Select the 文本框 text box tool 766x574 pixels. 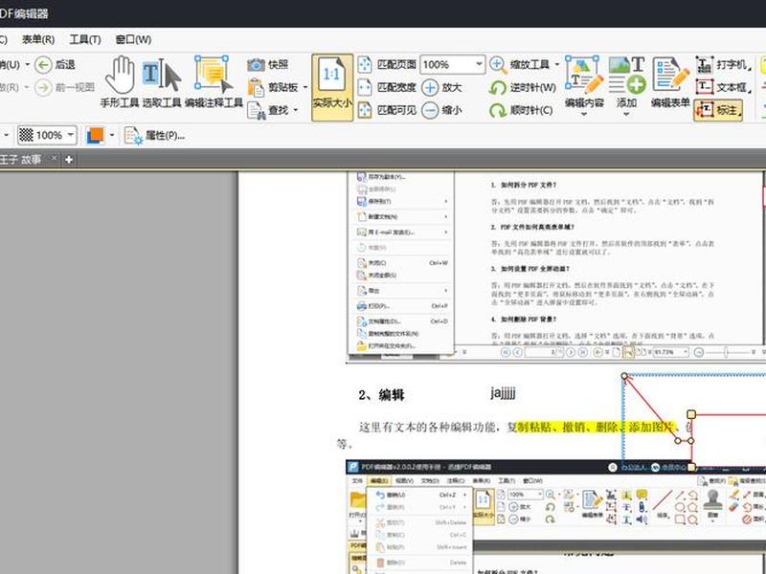pyautogui.click(x=722, y=87)
